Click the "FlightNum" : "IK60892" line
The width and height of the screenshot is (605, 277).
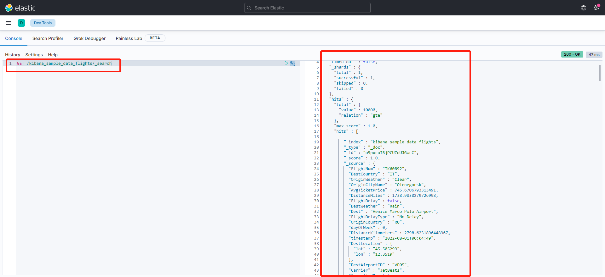tap(377, 169)
